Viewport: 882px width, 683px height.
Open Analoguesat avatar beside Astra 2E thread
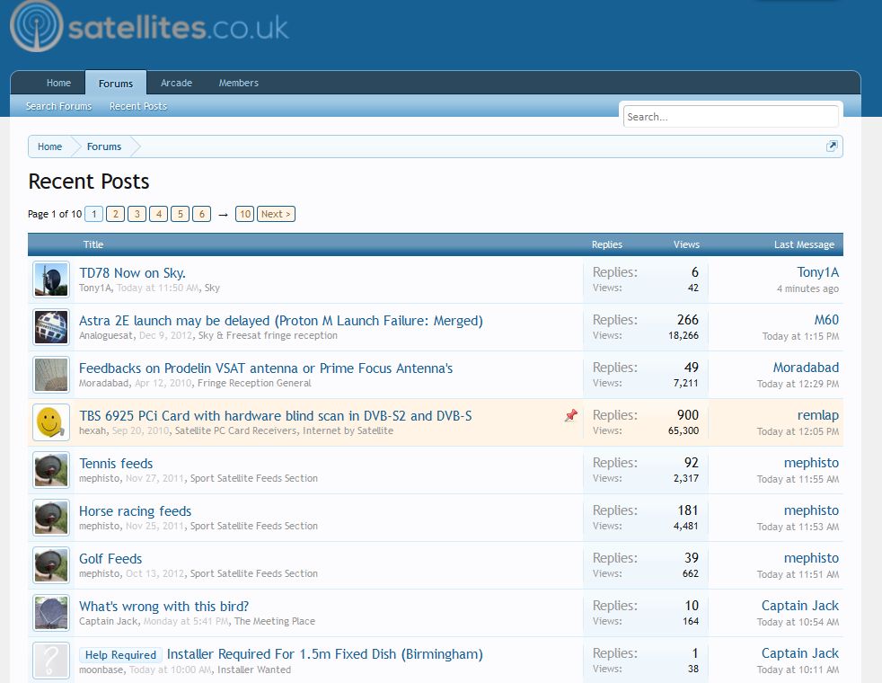pyautogui.click(x=51, y=327)
